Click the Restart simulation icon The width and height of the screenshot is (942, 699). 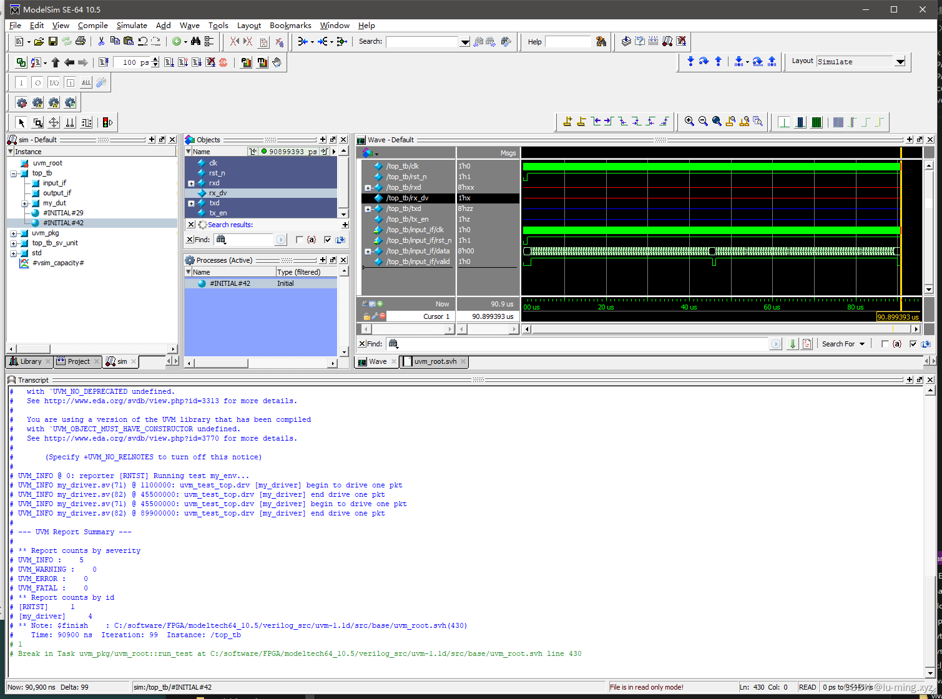click(x=104, y=62)
